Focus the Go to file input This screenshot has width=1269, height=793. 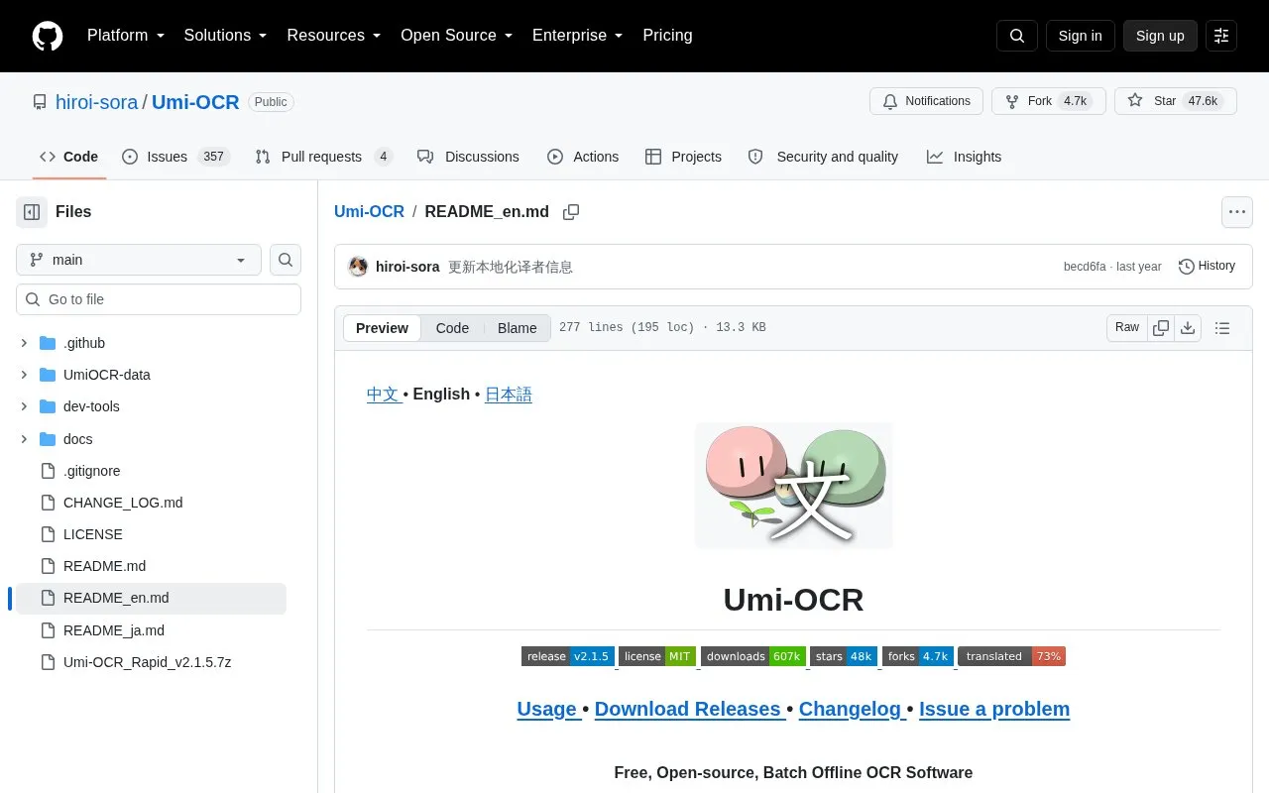point(159,299)
